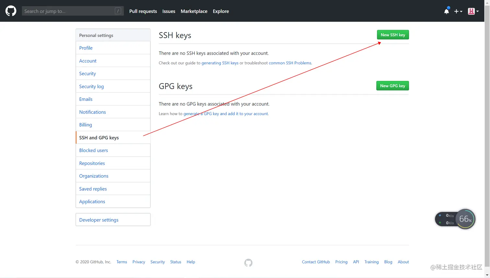This screenshot has width=490, height=278.
Task: Open Security log
Action: [113, 86]
